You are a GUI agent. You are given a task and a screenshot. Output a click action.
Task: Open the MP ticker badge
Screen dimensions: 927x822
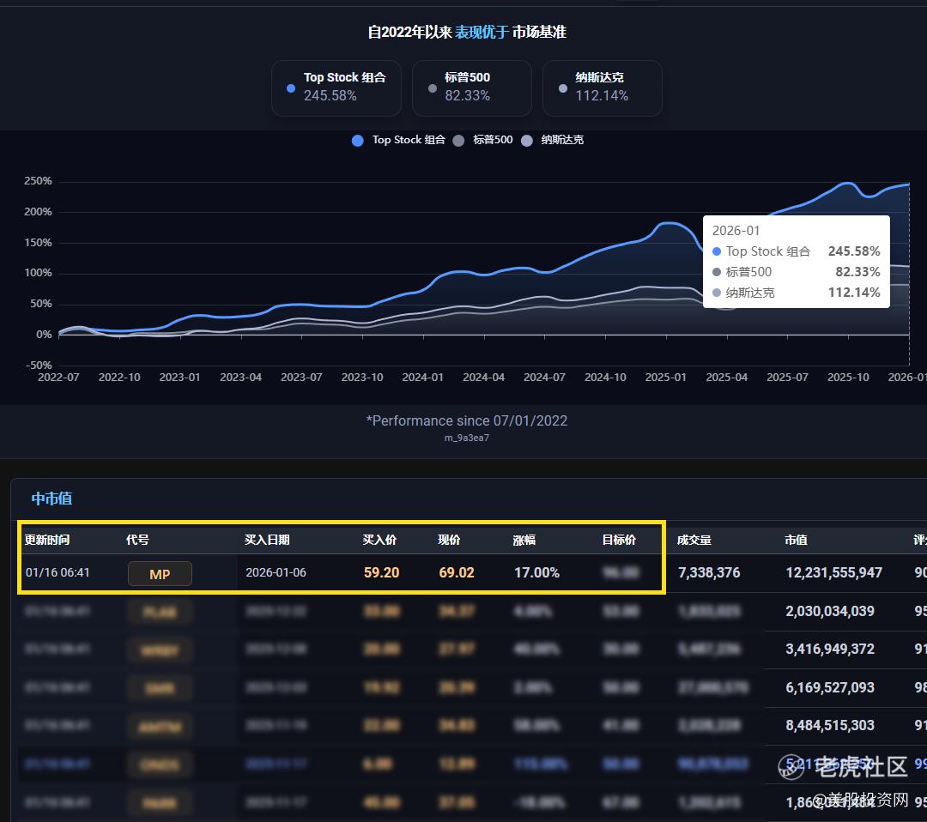tap(160, 574)
